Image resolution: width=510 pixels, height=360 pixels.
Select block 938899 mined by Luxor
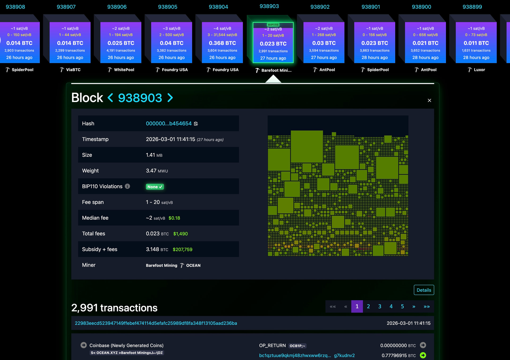click(476, 43)
